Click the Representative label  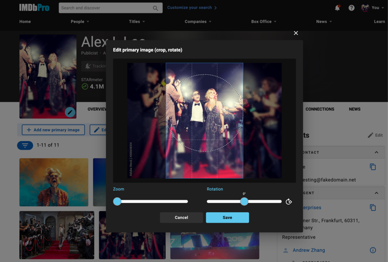click(x=299, y=237)
